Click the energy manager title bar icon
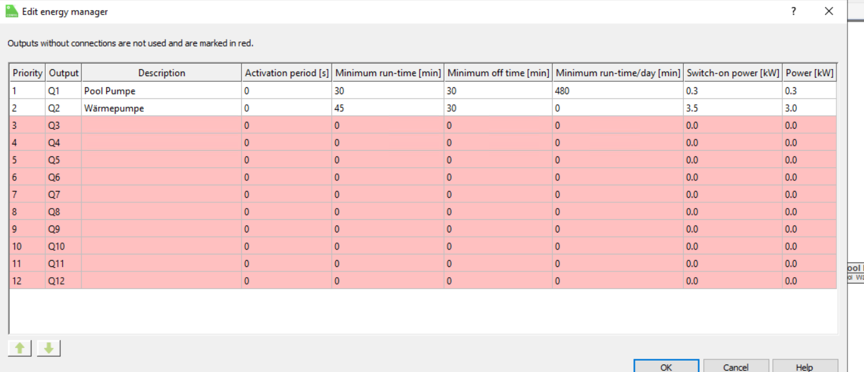 pos(12,11)
